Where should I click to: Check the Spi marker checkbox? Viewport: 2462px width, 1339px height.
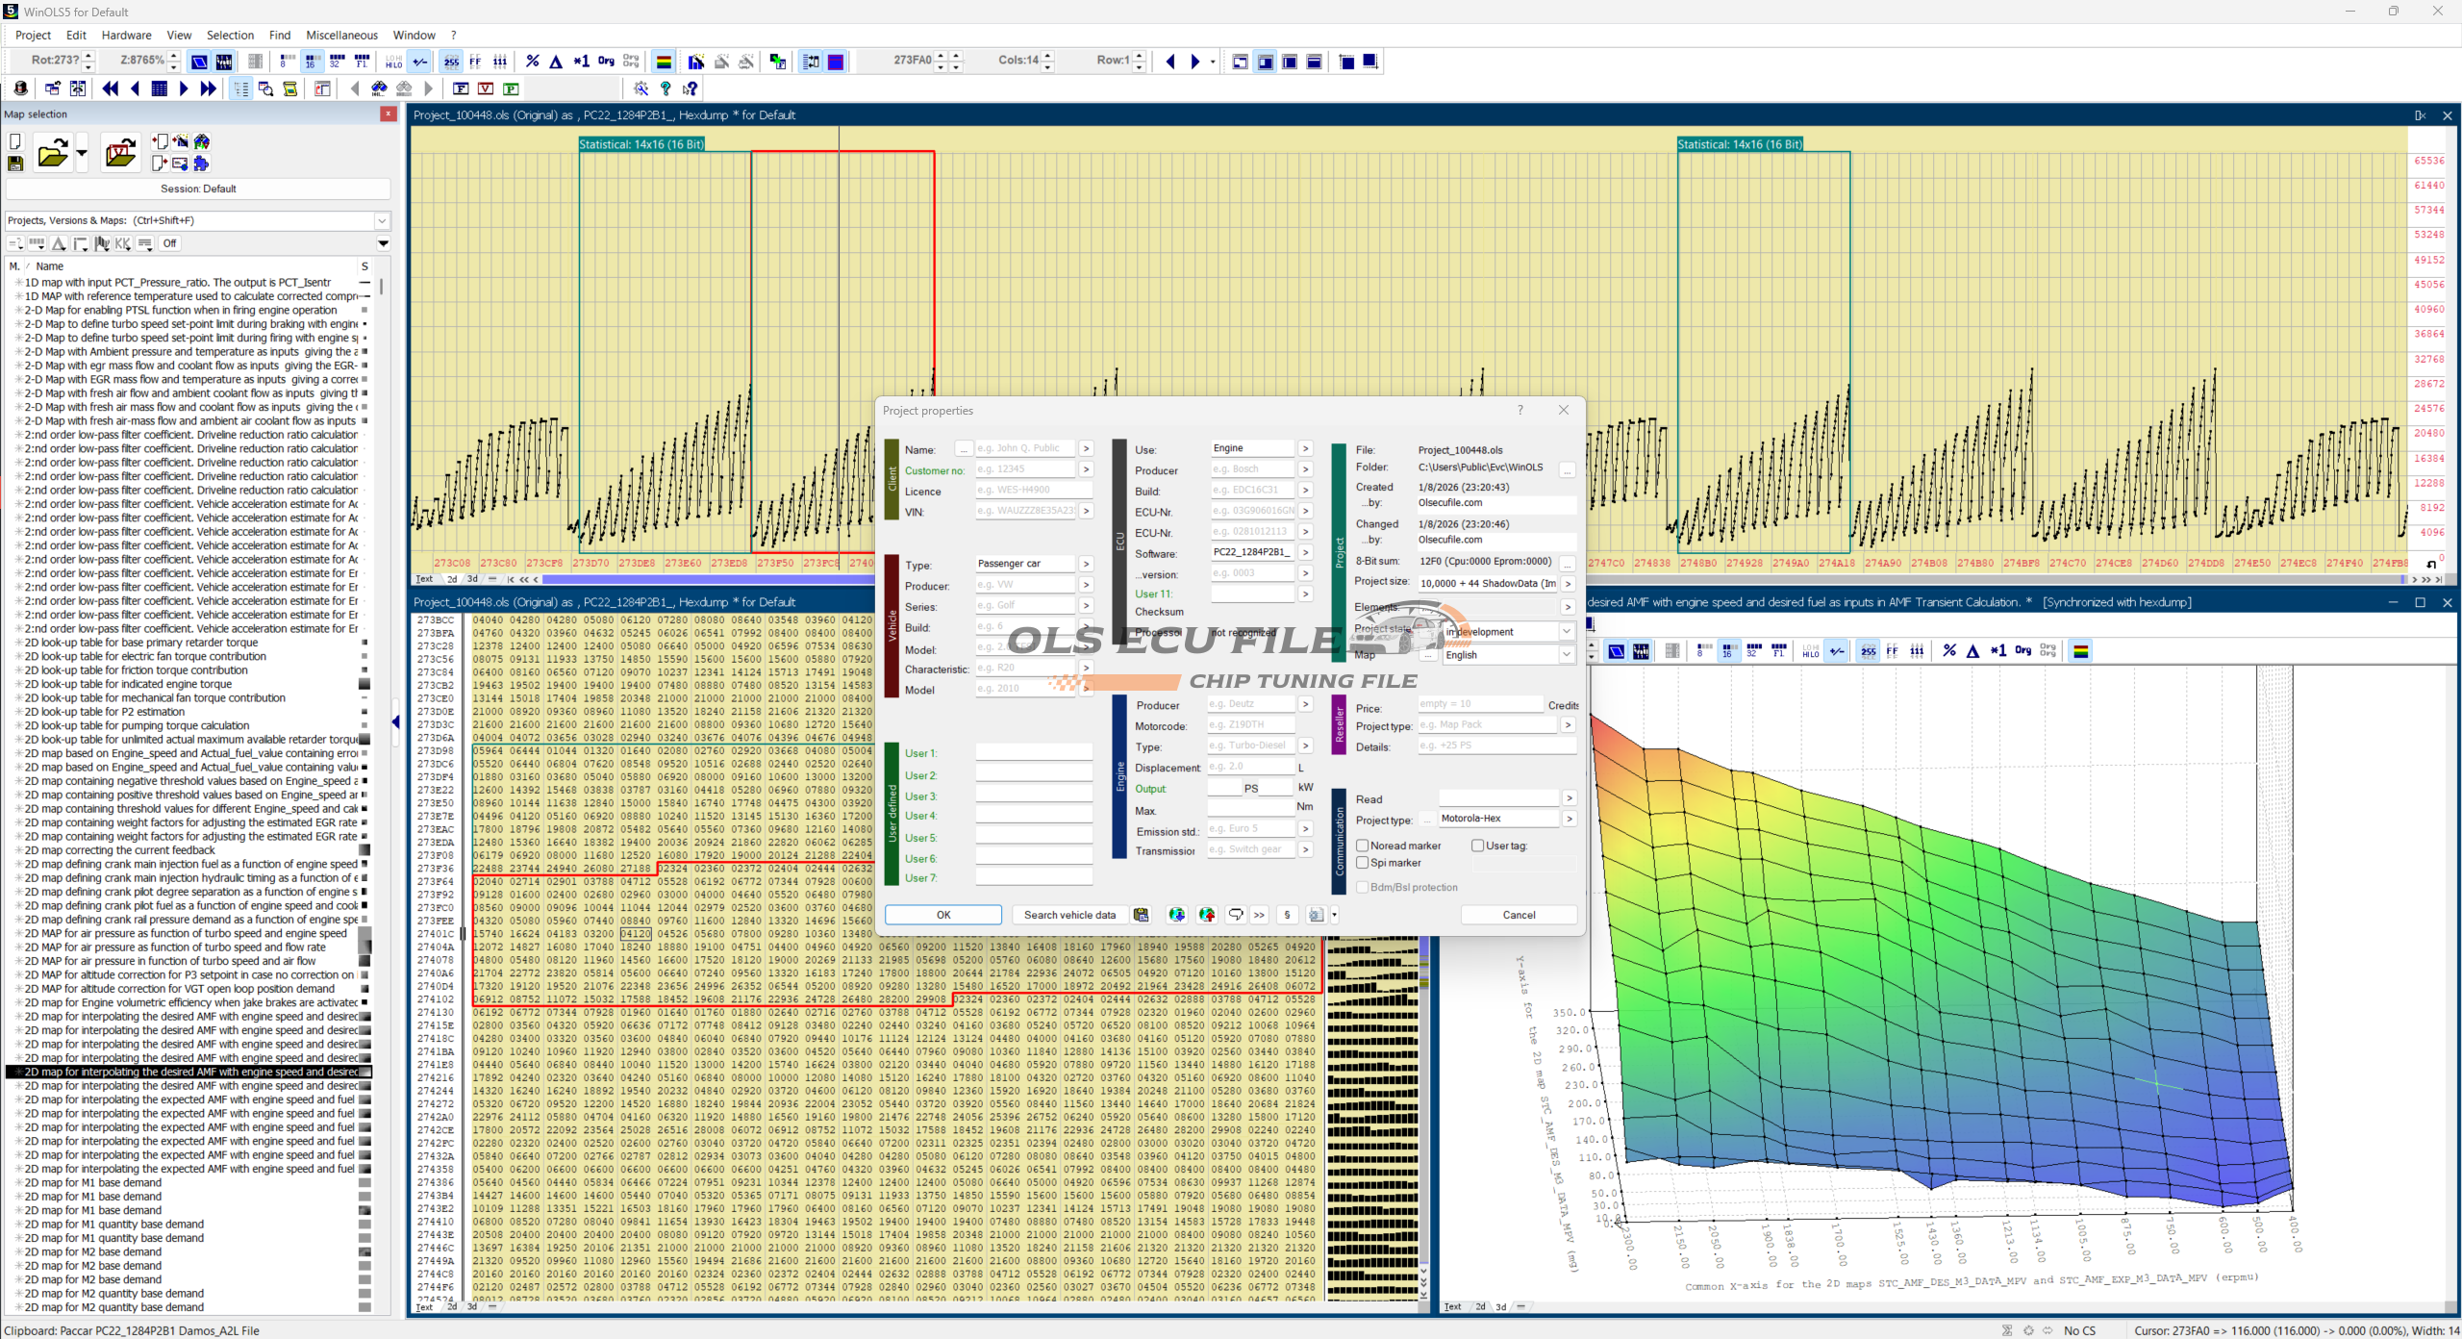click(1363, 863)
